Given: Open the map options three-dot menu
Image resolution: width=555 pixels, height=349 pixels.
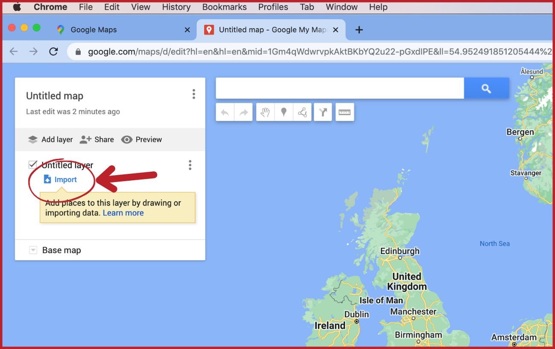Looking at the screenshot, I should pos(194,94).
